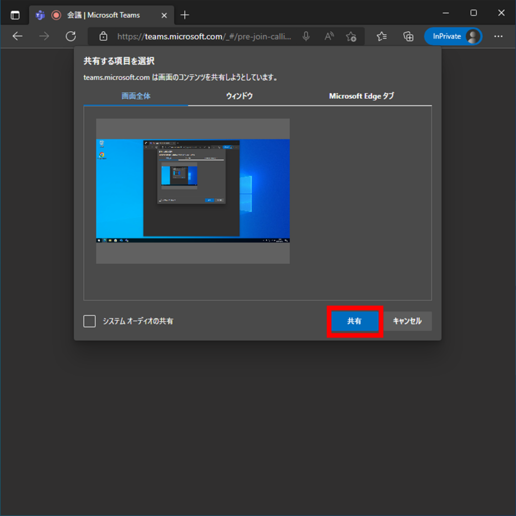The height and width of the screenshot is (516, 516).
Task: Switch to the ウィンドウ tab
Action: point(239,96)
